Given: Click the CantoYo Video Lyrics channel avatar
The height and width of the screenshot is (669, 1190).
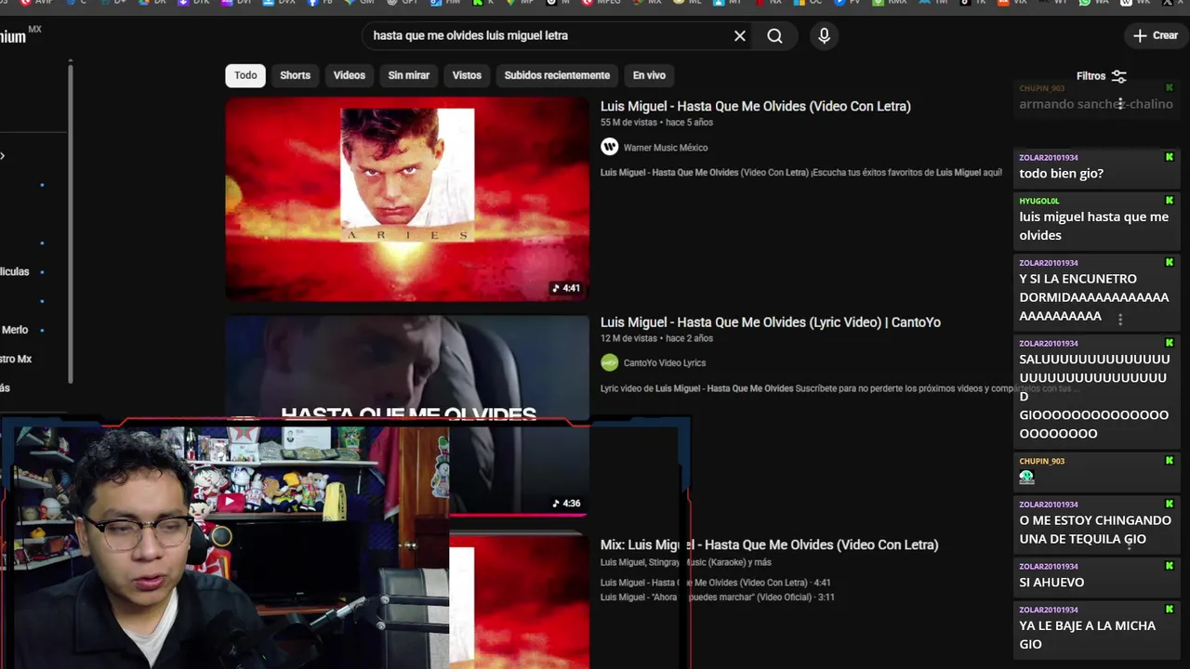Looking at the screenshot, I should [609, 362].
